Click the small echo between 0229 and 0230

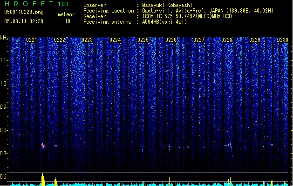point(272,145)
